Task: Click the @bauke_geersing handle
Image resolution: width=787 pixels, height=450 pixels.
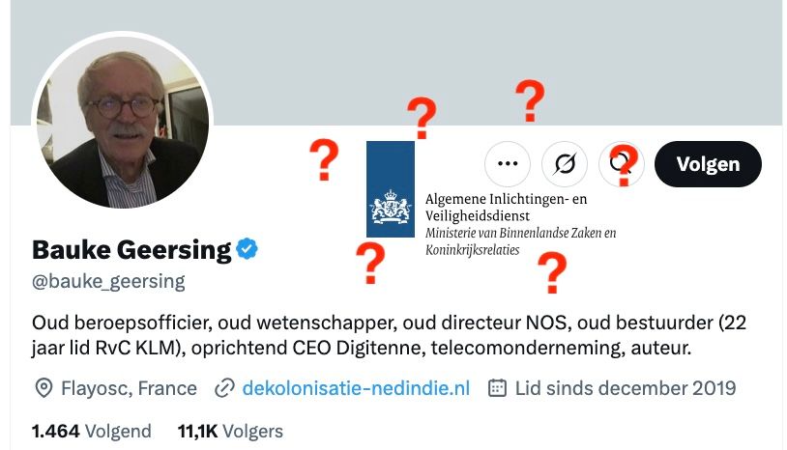Action: tap(108, 282)
